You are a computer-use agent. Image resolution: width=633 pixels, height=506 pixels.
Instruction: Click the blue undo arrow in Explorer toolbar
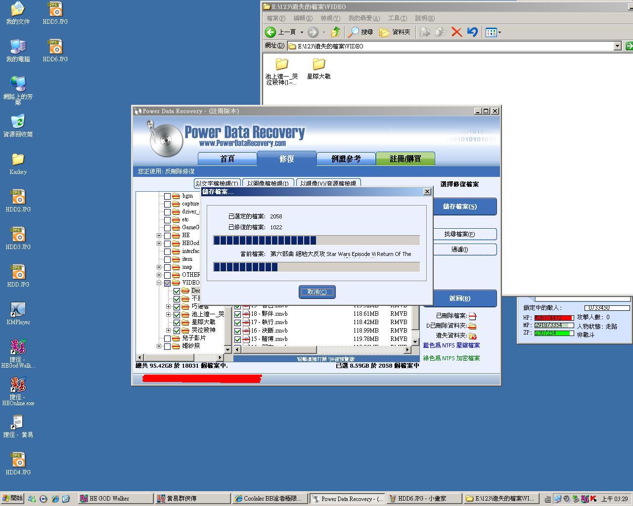point(472,32)
